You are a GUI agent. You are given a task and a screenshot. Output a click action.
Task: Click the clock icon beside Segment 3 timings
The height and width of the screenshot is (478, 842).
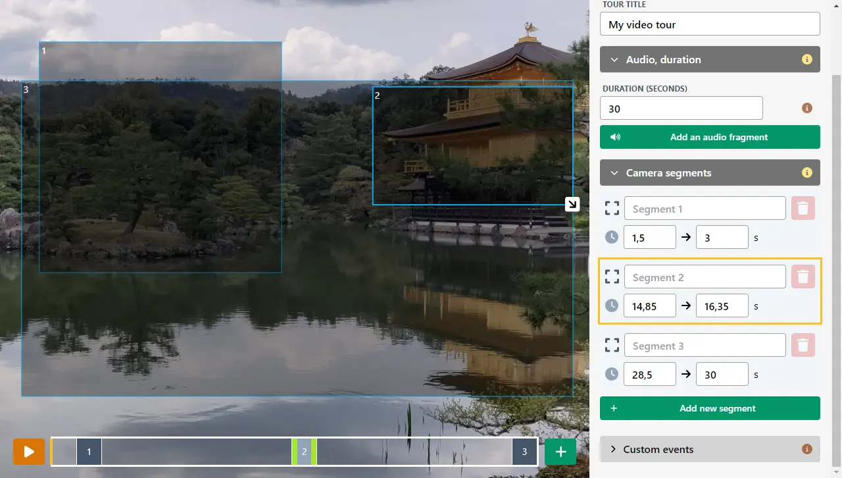(612, 374)
